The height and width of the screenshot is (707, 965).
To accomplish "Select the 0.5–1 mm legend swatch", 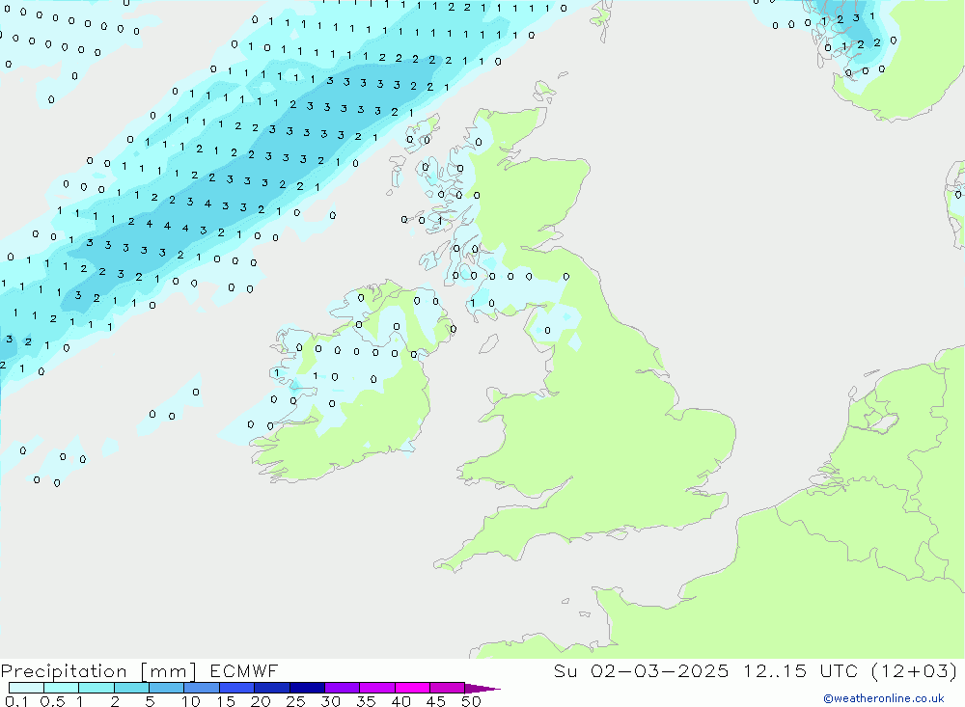I will click(x=62, y=688).
